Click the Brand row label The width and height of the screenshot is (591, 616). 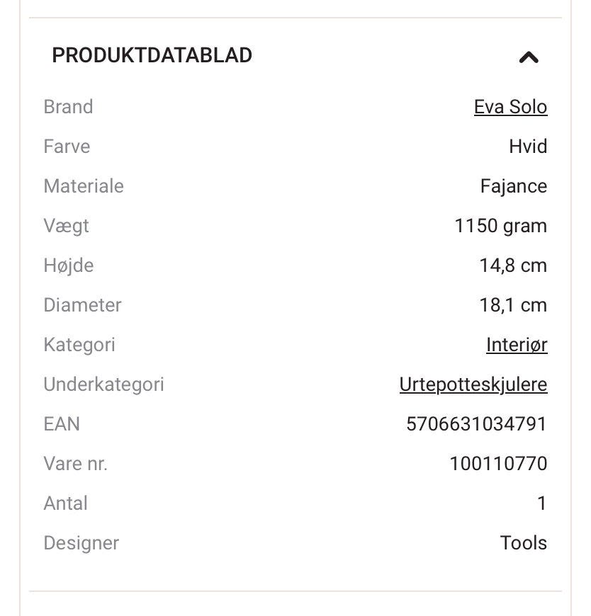pyautogui.click(x=68, y=107)
